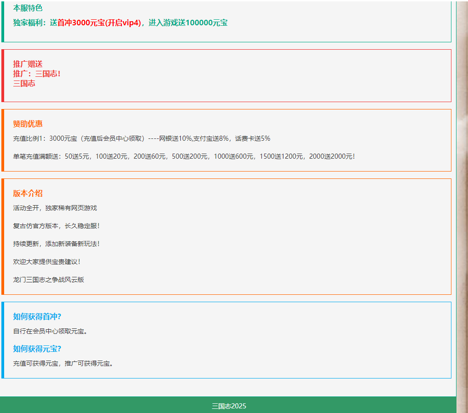
Task: Click the 复古仿官方版本，长久稳定服 line
Action: 56,226
